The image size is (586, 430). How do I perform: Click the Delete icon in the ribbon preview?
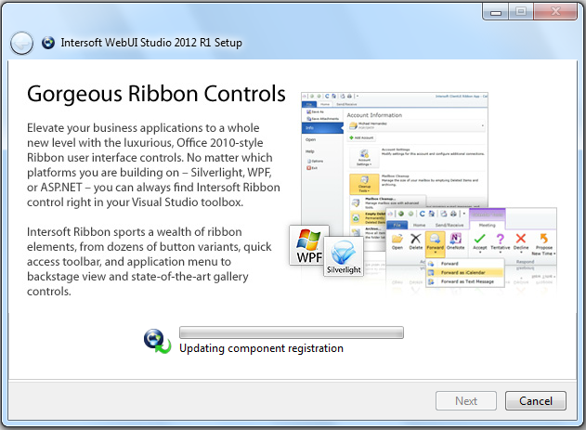coord(418,240)
